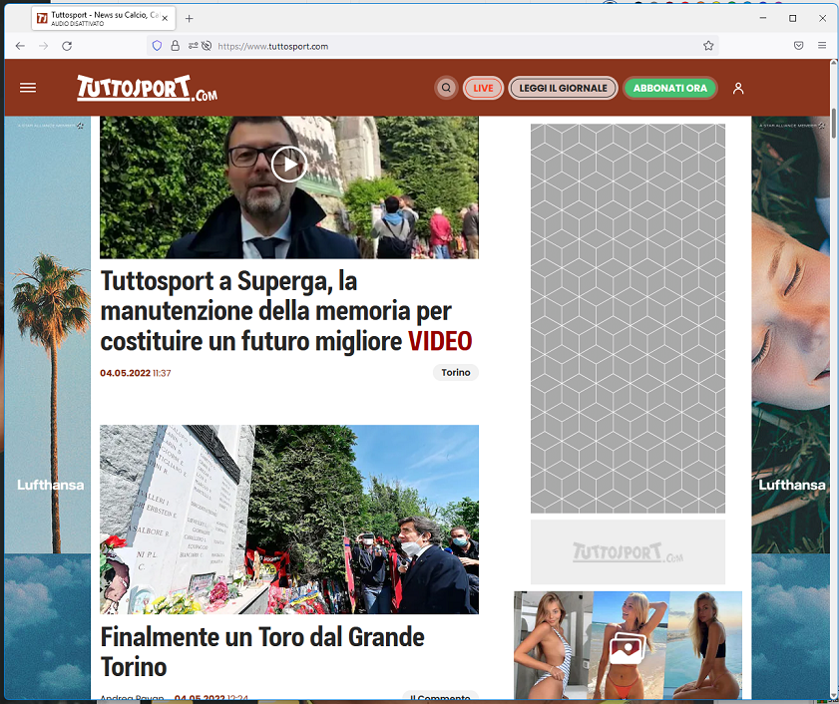Click the vertical page scrollbar thumb

(x=834, y=123)
